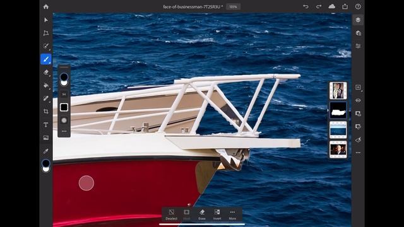Open the Share export menu
Viewport: 404px width, 227px height.
345,6
